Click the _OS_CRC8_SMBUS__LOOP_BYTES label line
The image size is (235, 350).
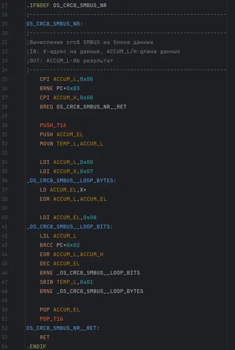coord(71,181)
